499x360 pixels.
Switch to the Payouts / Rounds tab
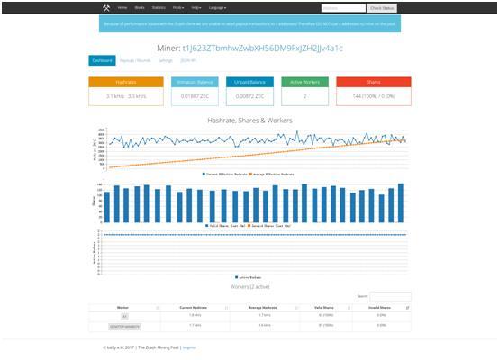point(135,60)
